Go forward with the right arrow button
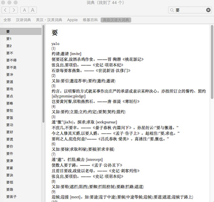214x202 pixels. pos(14,10)
